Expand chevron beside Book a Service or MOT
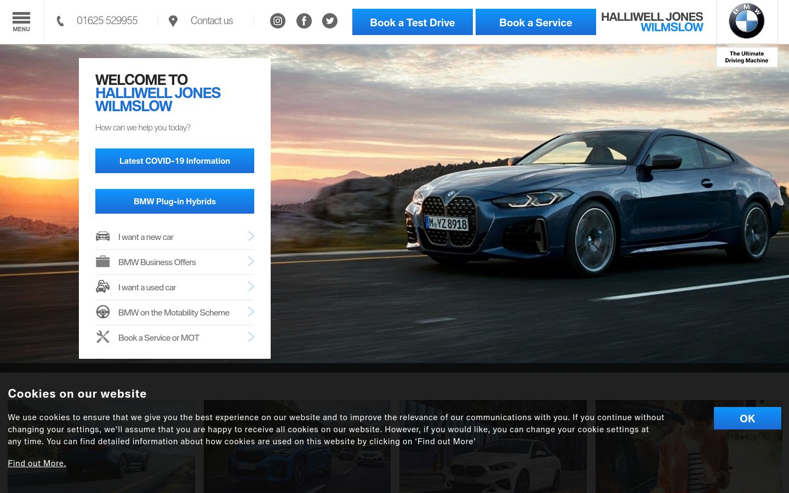The height and width of the screenshot is (493, 789). coord(251,337)
